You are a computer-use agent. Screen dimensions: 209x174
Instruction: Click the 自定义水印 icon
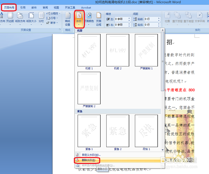pos(77,155)
